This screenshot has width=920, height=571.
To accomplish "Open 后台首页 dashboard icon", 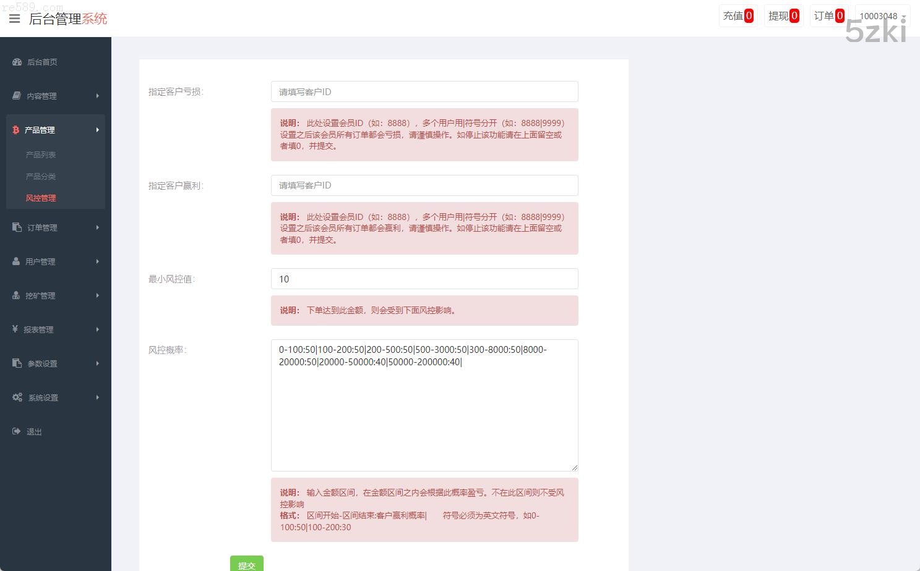I will (x=17, y=62).
